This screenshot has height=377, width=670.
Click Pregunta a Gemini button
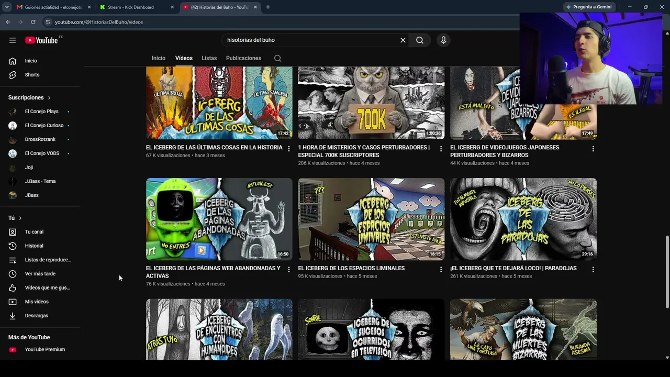tap(589, 7)
